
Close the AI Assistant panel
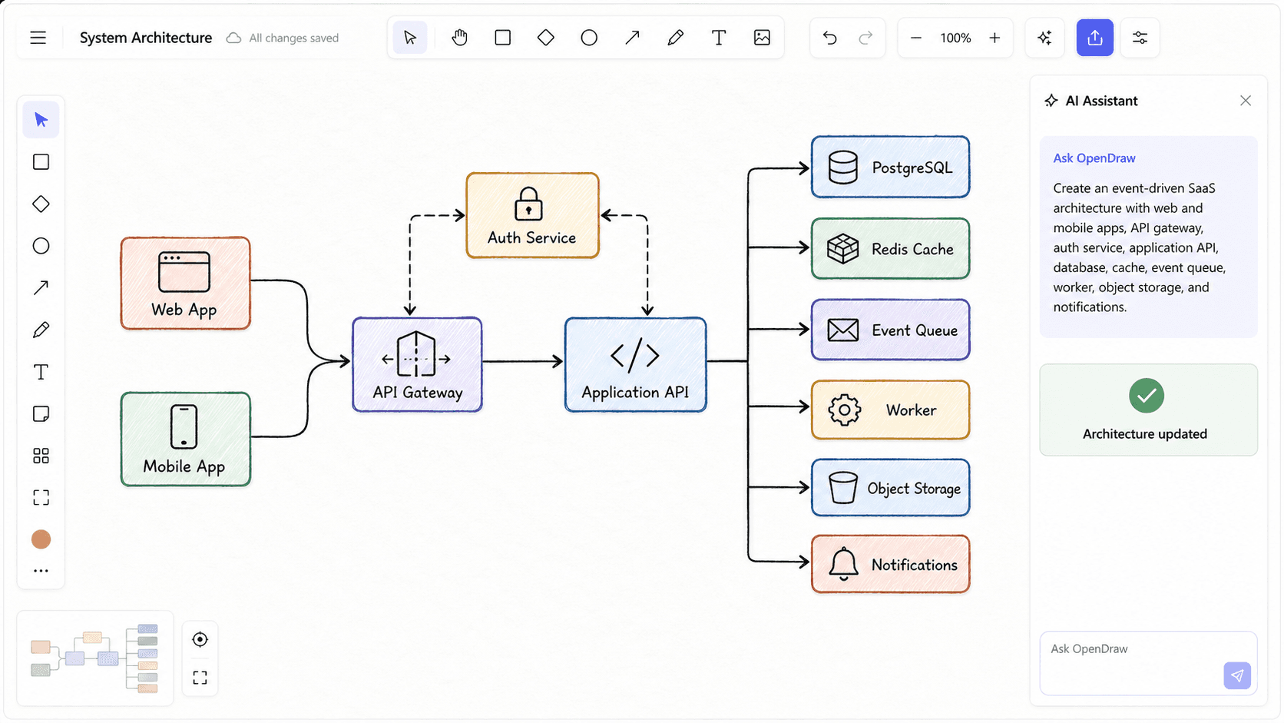[1246, 101]
